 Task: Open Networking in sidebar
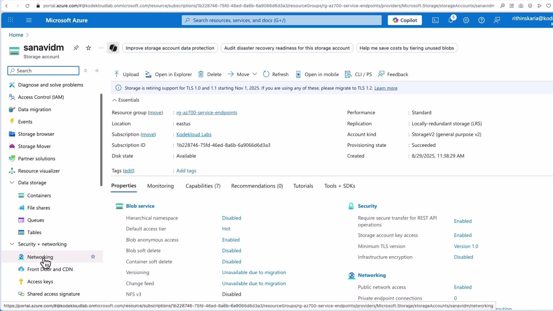click(x=40, y=257)
